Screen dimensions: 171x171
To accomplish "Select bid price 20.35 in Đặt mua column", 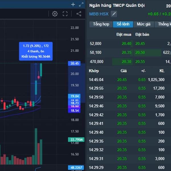I will pos(127,52).
